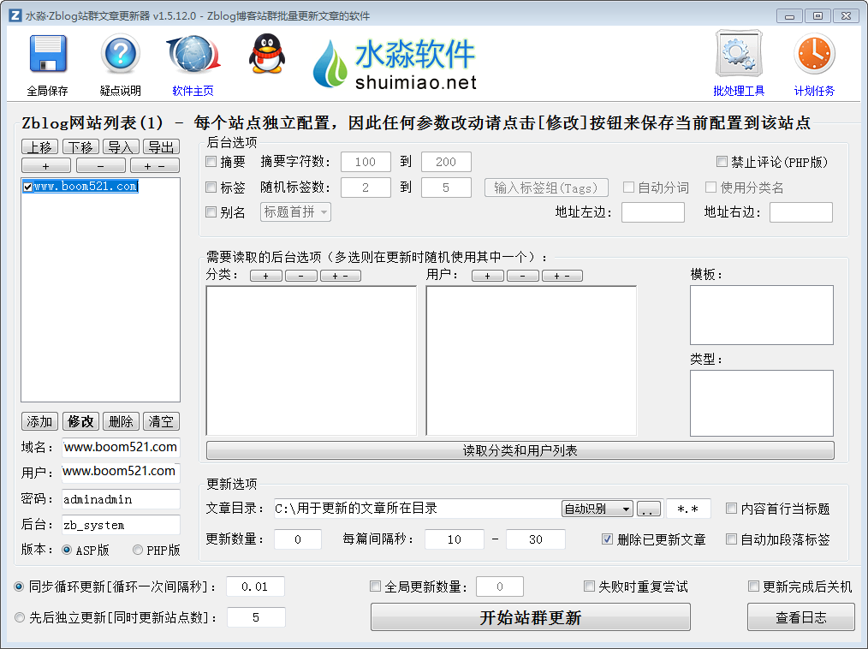Click the 开始站群更新 button

(x=531, y=617)
